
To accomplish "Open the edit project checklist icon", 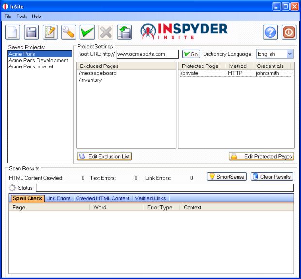I will [50, 32].
